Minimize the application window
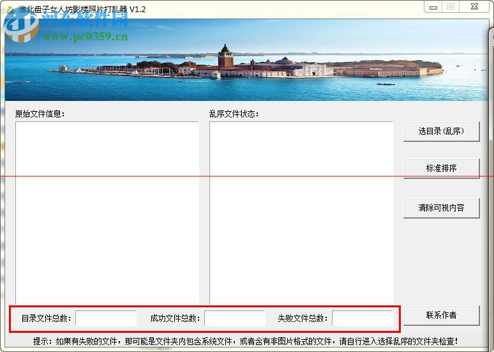 [x=433, y=6]
